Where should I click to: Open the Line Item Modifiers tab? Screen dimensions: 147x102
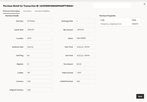pos(42,11)
